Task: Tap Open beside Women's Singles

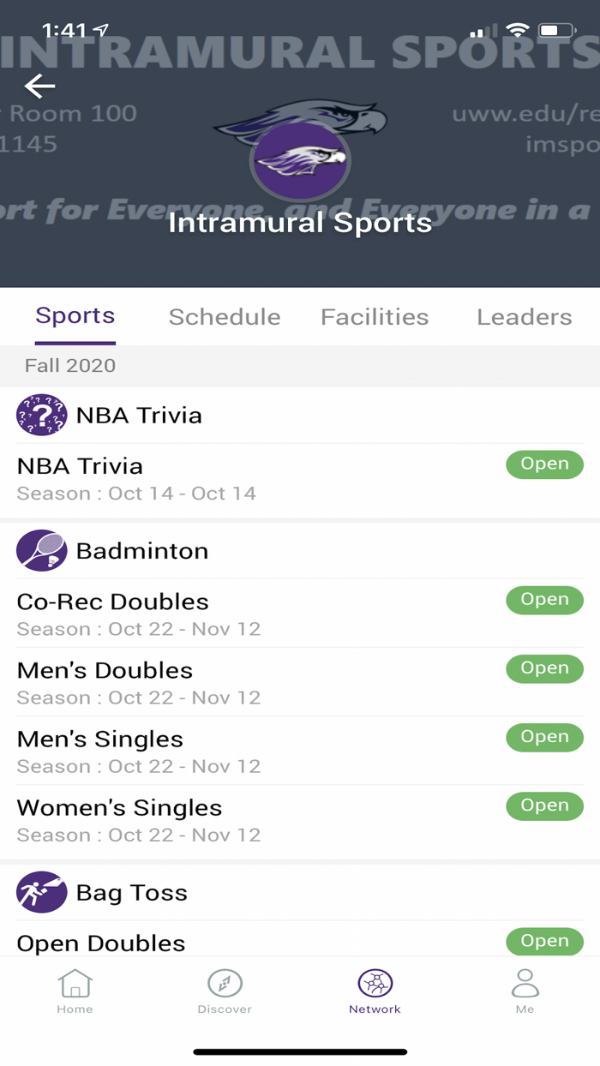Action: click(x=544, y=805)
